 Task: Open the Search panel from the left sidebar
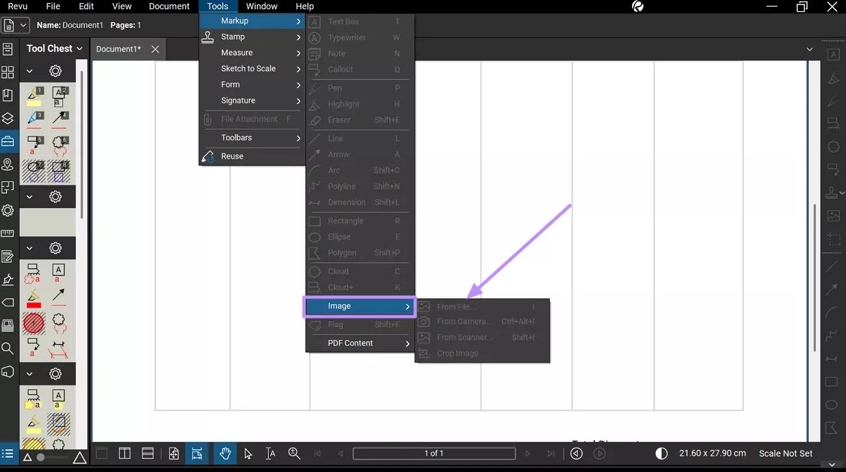(x=8, y=348)
